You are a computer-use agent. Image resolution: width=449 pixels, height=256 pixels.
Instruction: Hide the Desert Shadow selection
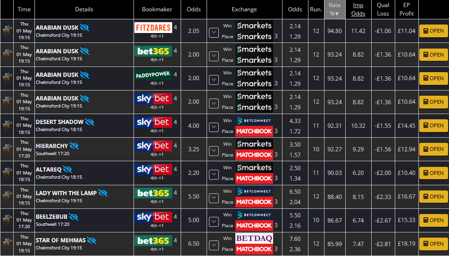pyautogui.click(x=90, y=122)
